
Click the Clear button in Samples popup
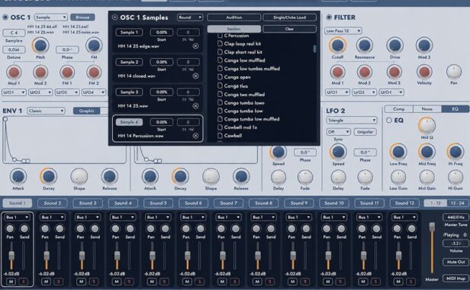(290, 29)
